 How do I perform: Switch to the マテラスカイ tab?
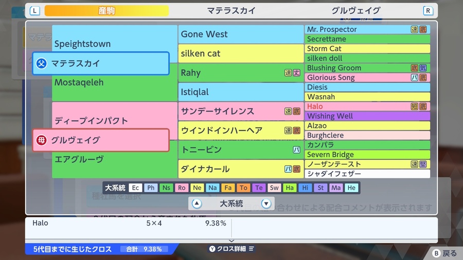(231, 11)
